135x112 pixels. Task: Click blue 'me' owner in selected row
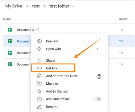pos(121,41)
